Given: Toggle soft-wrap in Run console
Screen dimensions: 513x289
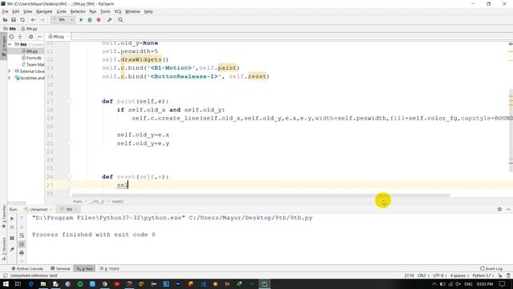Looking at the screenshot, I should pyautogui.click(x=22, y=235).
